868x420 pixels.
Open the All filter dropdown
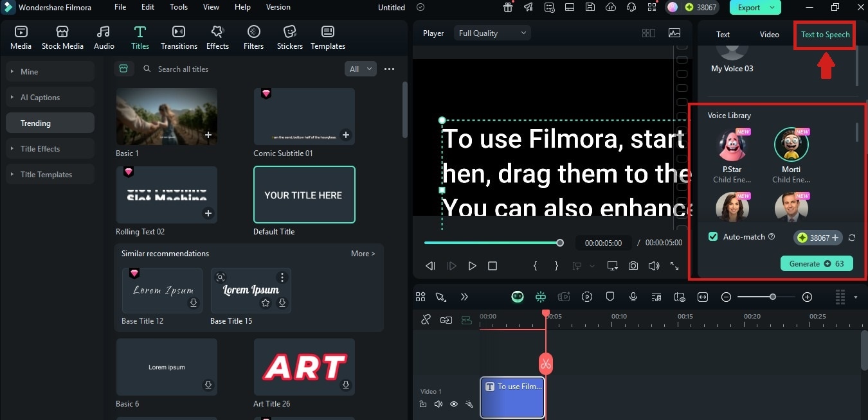pos(360,69)
